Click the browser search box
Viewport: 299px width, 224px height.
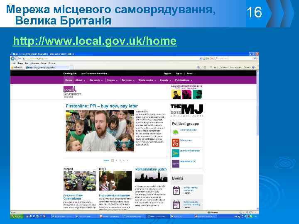point(233,58)
